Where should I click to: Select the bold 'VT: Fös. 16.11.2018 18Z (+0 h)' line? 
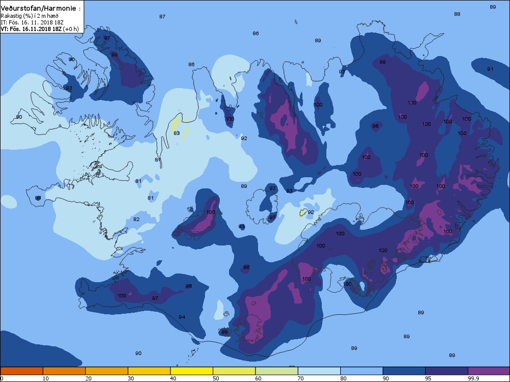click(x=40, y=29)
